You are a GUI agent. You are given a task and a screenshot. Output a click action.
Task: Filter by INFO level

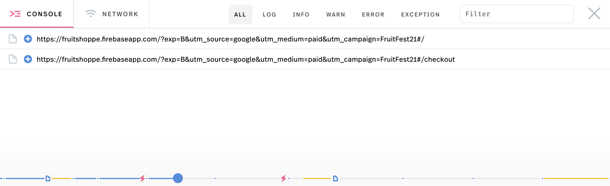(301, 14)
